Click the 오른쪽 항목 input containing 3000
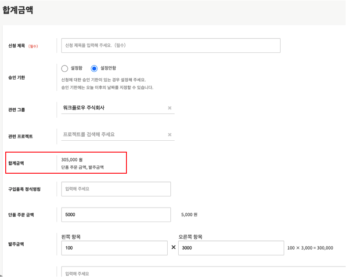Viewport: 346px width, 277px height. (x=231, y=248)
